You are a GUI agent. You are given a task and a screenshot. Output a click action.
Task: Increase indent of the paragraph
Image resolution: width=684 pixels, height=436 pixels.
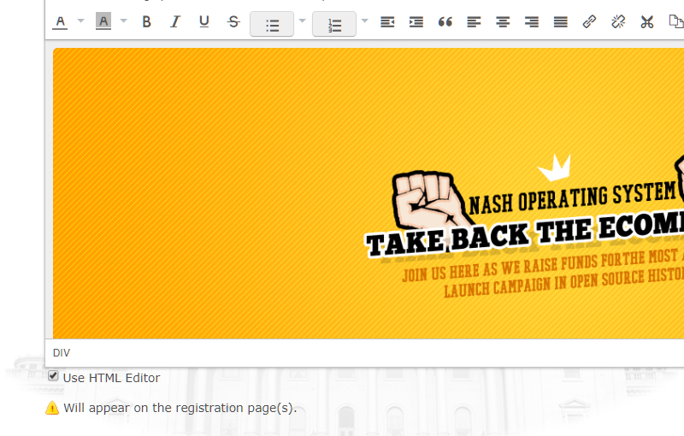click(x=416, y=22)
